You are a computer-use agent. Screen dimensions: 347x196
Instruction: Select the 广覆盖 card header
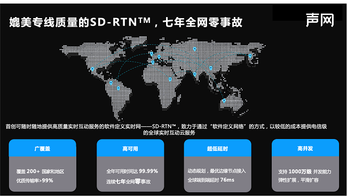coord(43,148)
